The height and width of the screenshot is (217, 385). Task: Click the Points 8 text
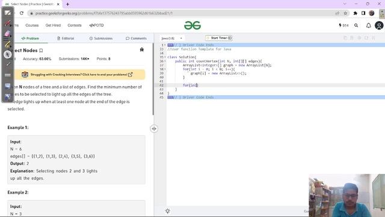click(103, 59)
